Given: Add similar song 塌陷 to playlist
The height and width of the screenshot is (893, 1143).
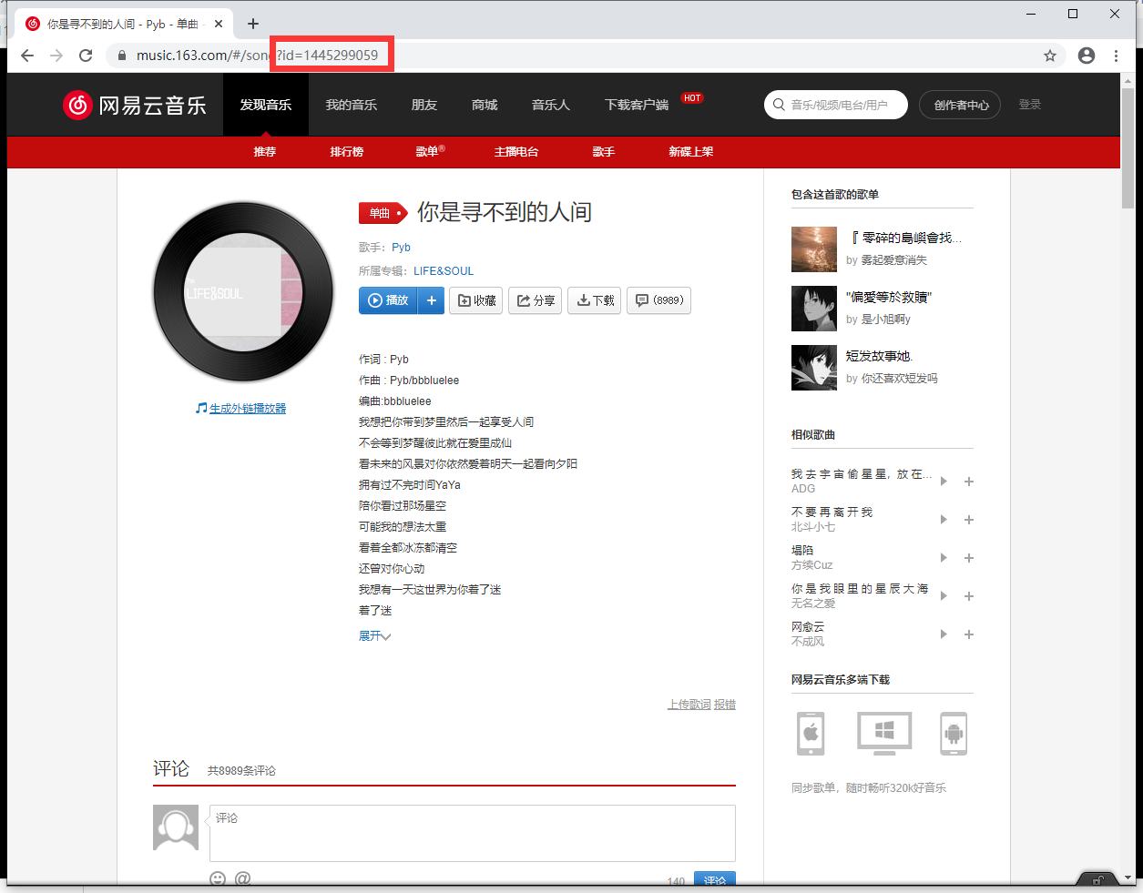Looking at the screenshot, I should click(969, 558).
